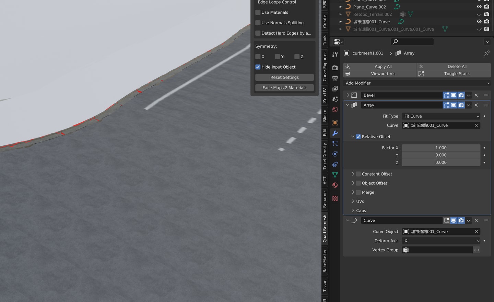This screenshot has height=302, width=494.
Task: Enable Detect Hard Edges checkbox
Action: (x=258, y=33)
